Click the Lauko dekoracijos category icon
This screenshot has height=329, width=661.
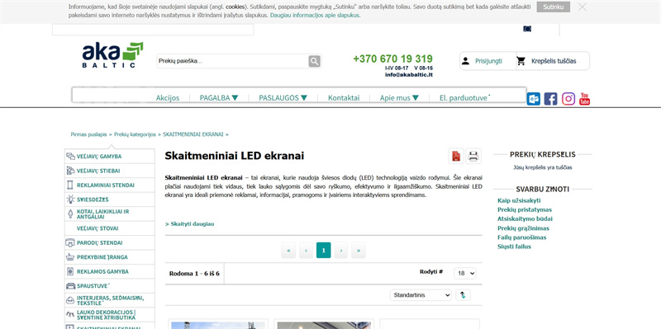pyautogui.click(x=70, y=314)
